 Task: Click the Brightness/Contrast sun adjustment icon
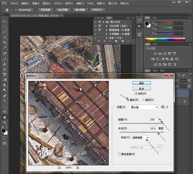[155, 53]
